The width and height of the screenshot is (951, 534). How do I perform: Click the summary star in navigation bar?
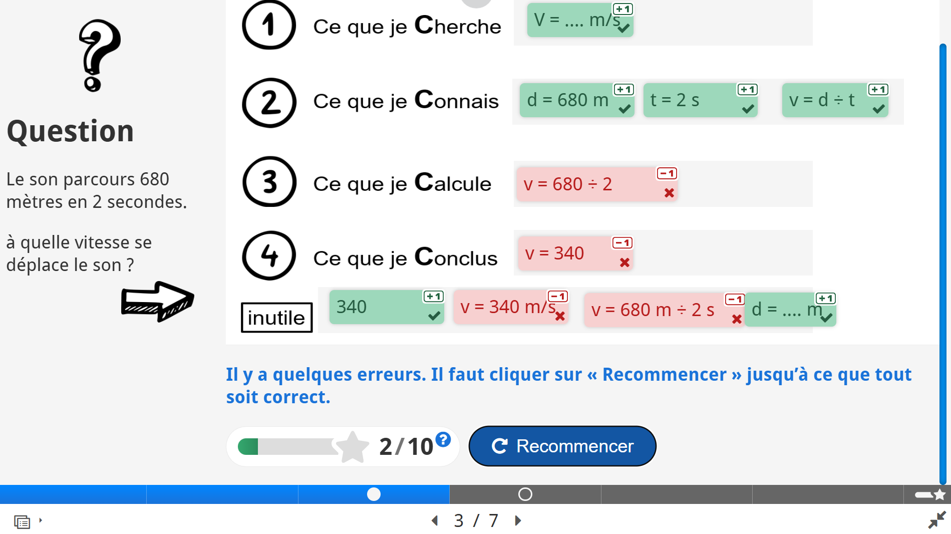939,494
